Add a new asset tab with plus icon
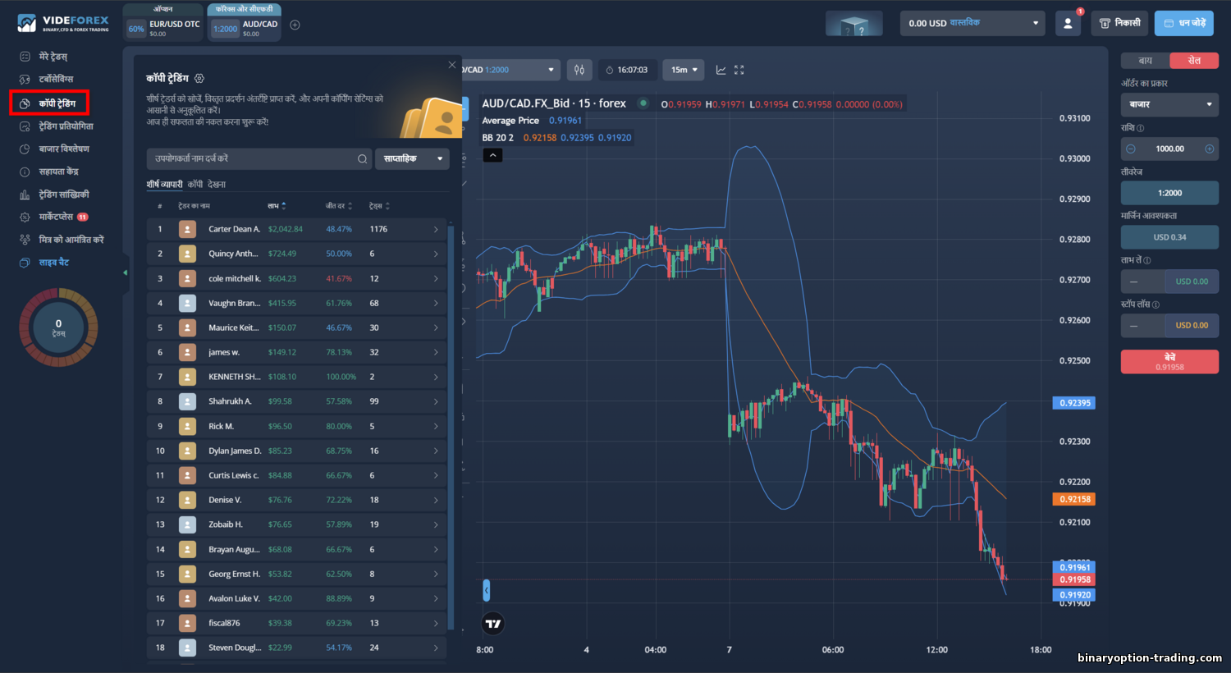 (x=295, y=25)
